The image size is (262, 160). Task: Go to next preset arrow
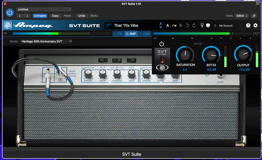[x=27, y=16]
